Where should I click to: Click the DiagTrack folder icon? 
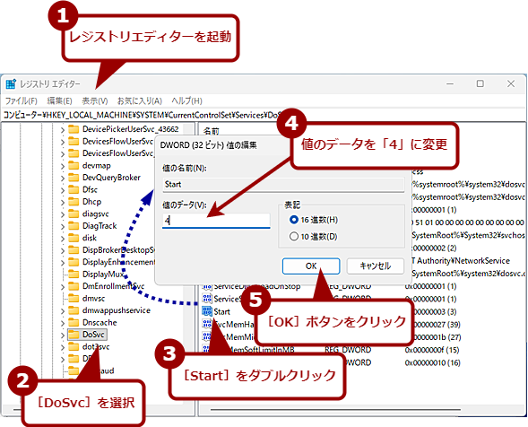click(74, 226)
